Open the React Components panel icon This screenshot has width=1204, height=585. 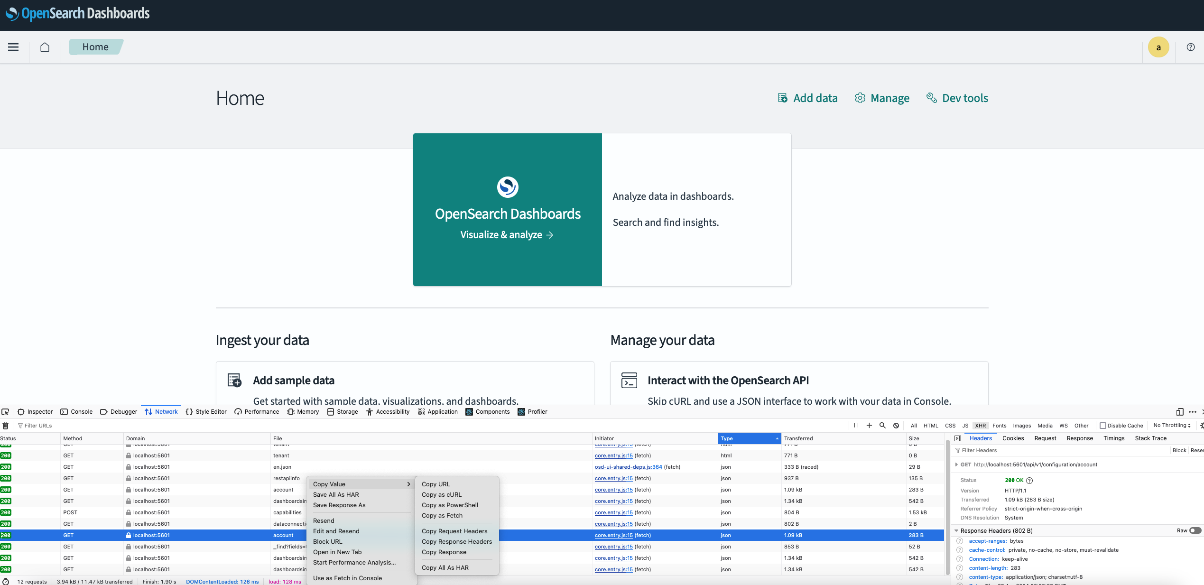coord(469,411)
